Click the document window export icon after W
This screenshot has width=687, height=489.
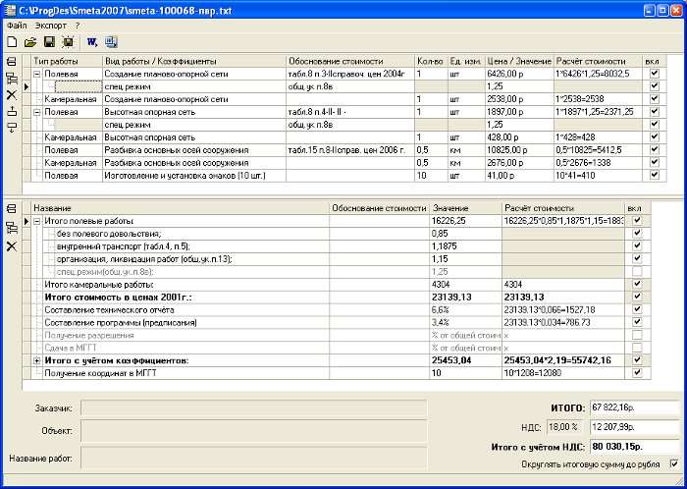pos(111,42)
